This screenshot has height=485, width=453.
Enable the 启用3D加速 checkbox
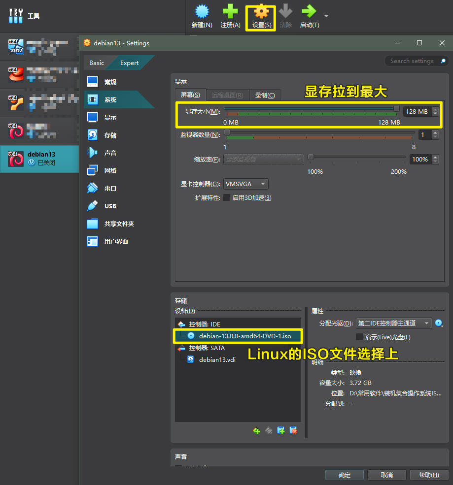point(227,197)
